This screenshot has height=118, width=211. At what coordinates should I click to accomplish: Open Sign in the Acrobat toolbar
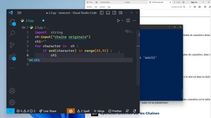click(109, 7)
